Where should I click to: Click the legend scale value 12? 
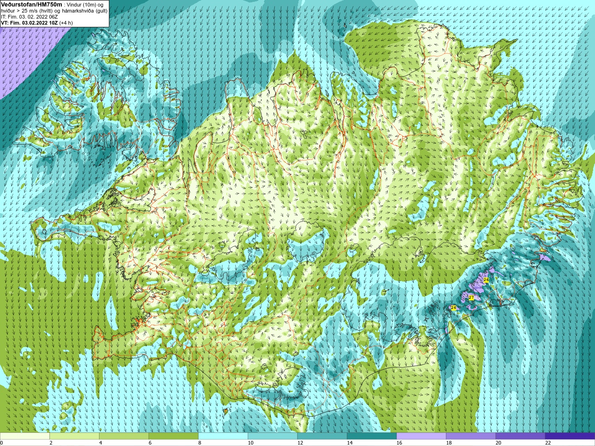coord(300,443)
